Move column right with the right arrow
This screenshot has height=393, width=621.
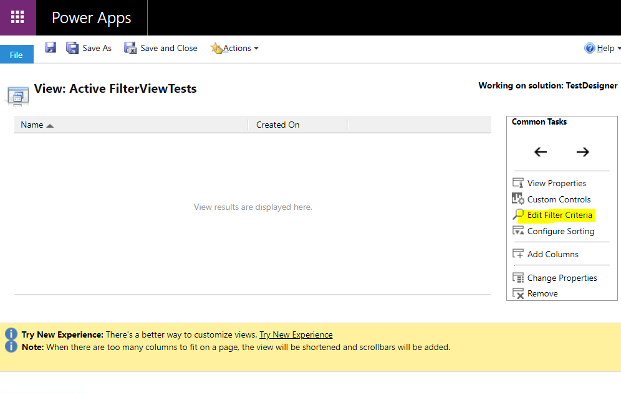pyautogui.click(x=582, y=151)
